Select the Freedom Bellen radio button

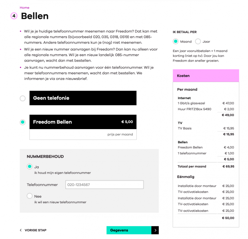coord(23,122)
